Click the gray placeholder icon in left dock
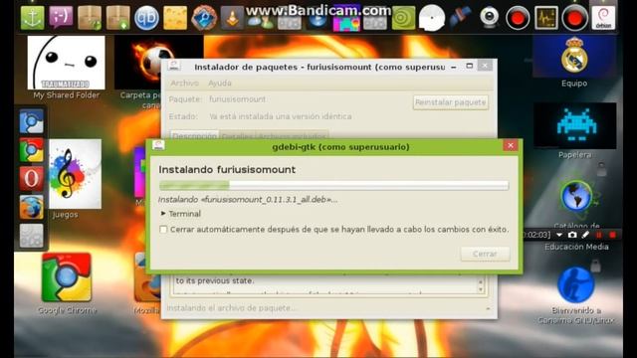The height and width of the screenshot is (358, 637). point(31,236)
